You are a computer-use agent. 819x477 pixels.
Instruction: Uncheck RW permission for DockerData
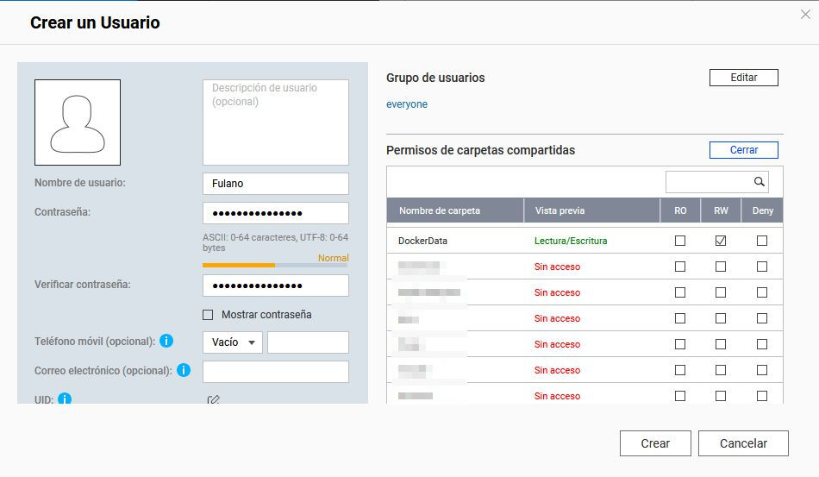tap(721, 241)
